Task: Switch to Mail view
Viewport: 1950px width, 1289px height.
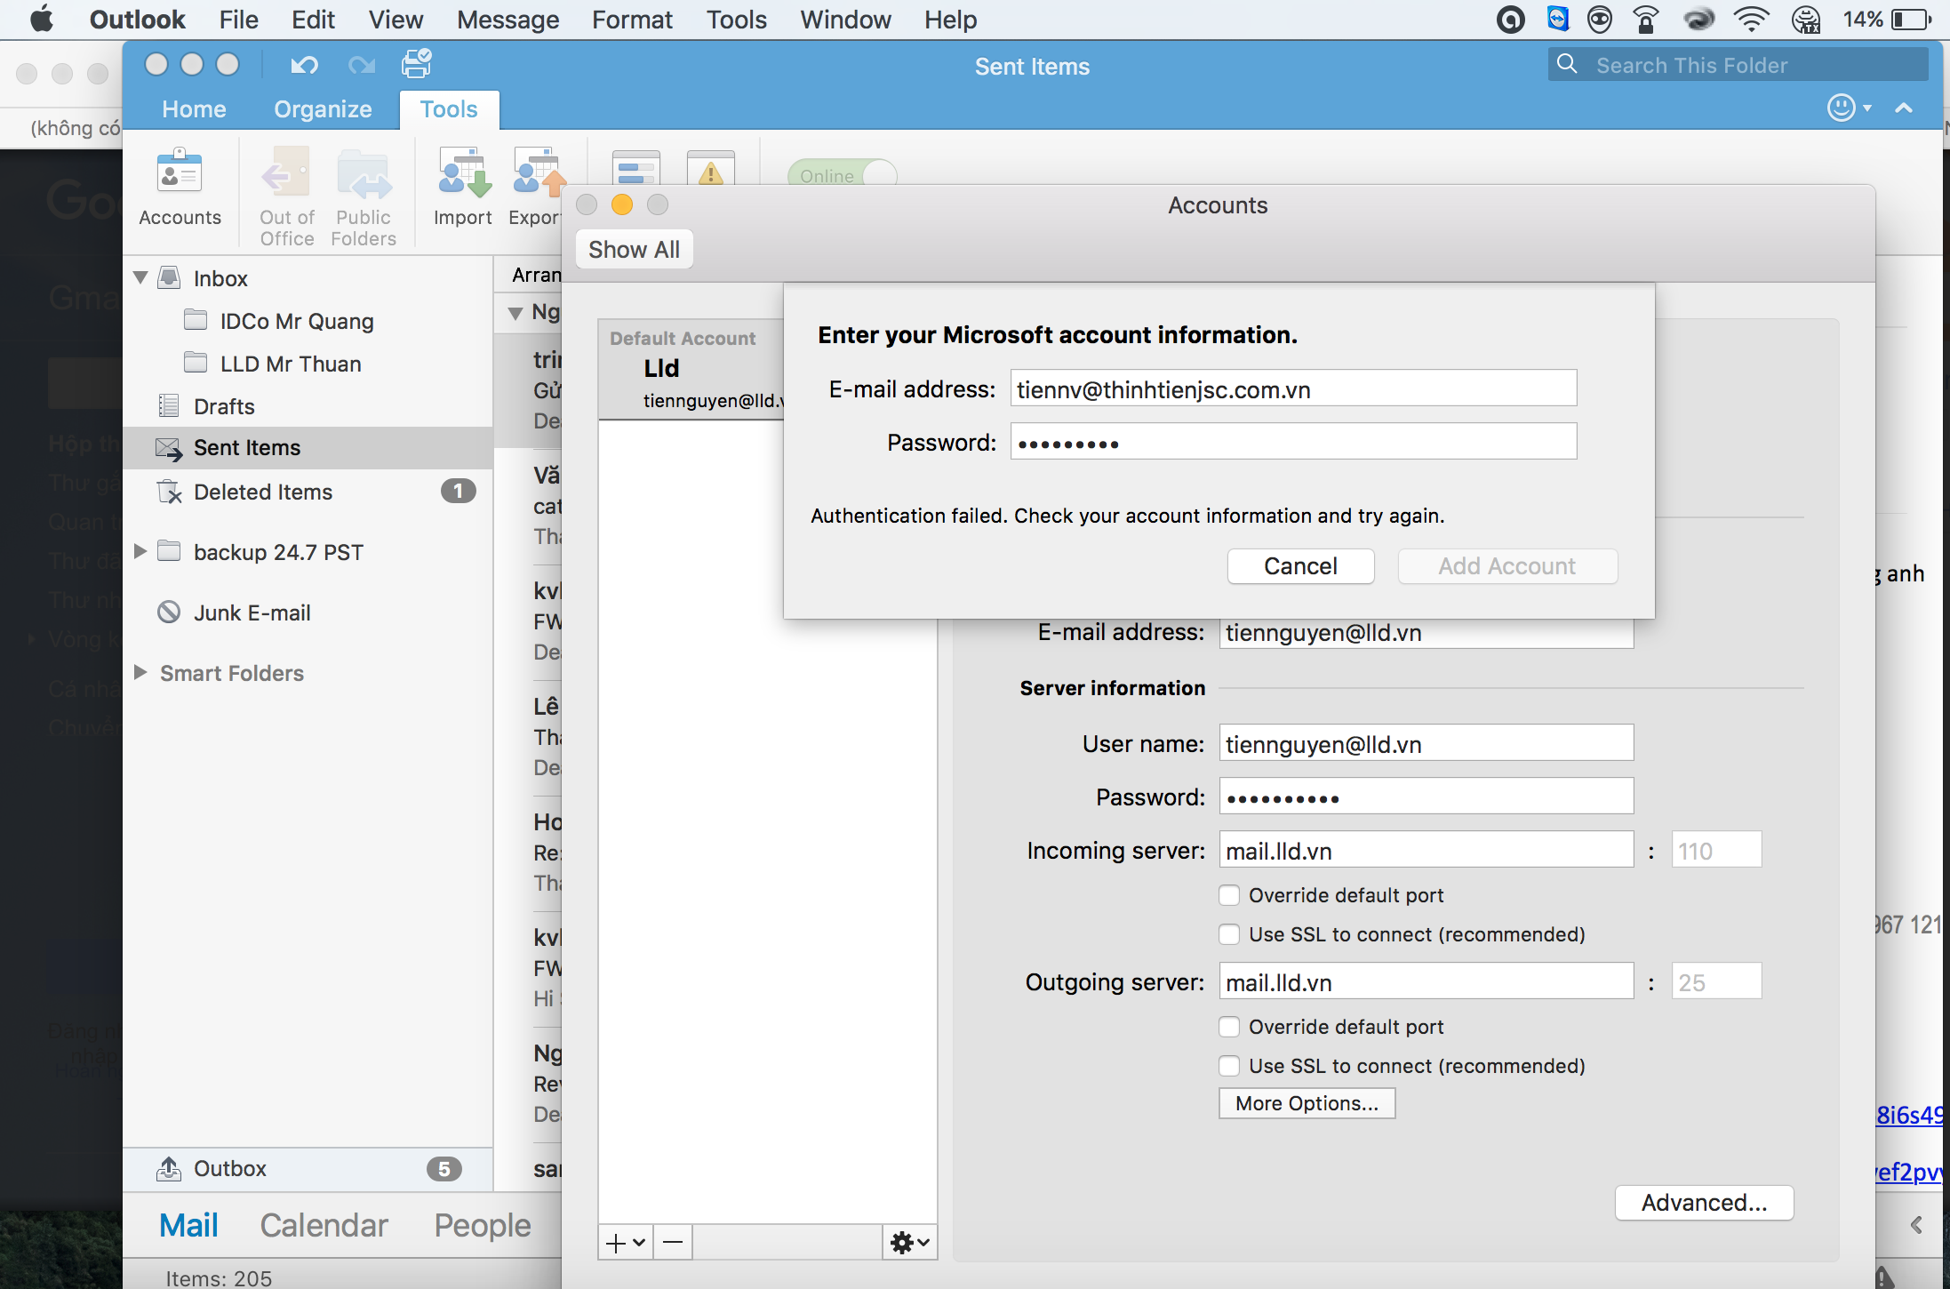Action: (188, 1225)
